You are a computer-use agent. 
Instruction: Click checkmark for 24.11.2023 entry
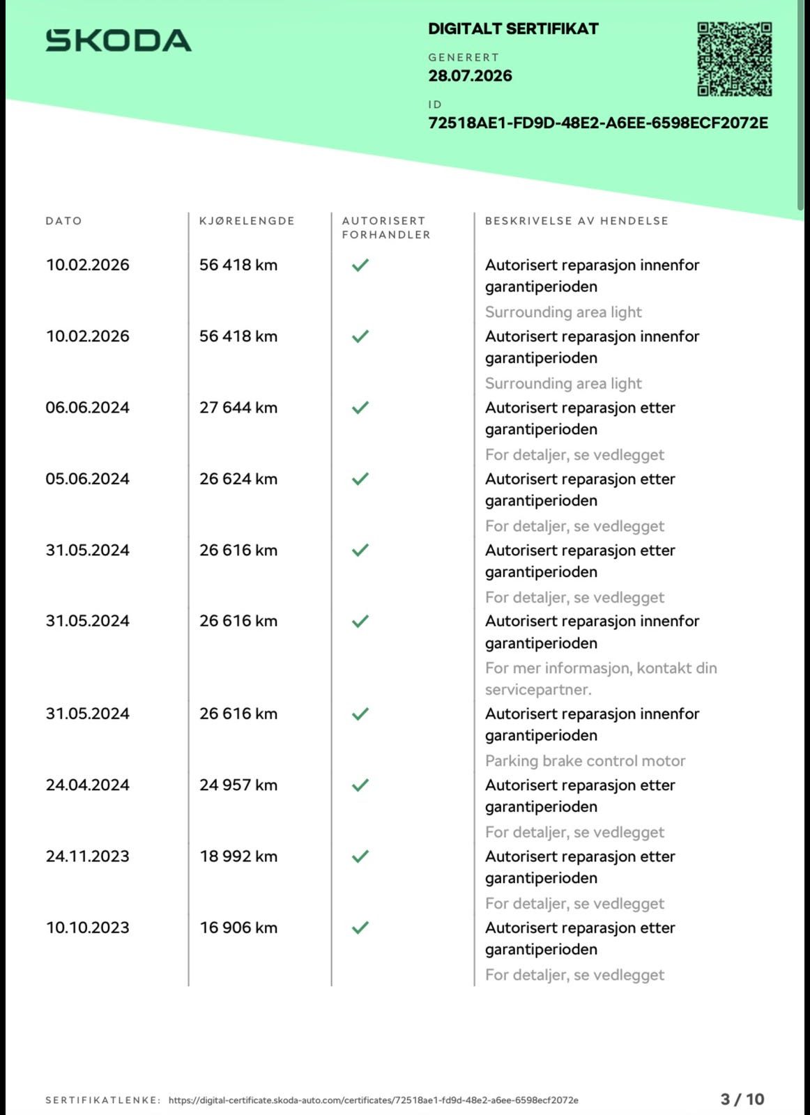click(360, 856)
